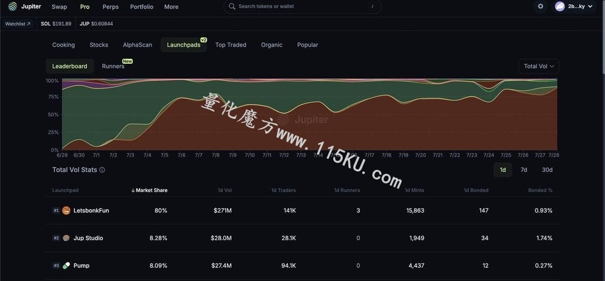
Task: Open the Total Vol dropdown
Action: click(x=539, y=66)
